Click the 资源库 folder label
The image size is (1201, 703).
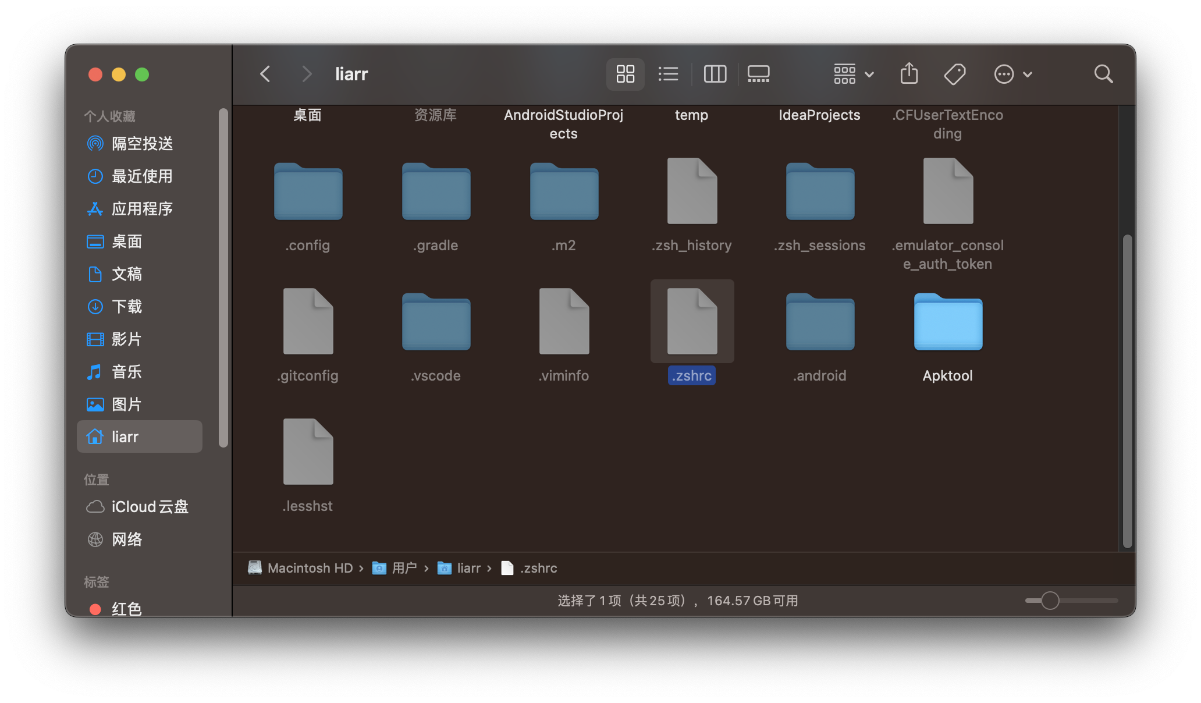(x=435, y=115)
